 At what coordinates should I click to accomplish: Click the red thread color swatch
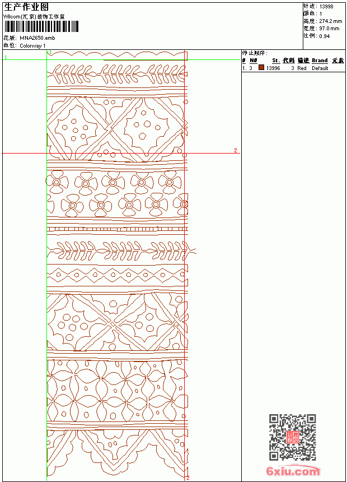tap(261, 67)
